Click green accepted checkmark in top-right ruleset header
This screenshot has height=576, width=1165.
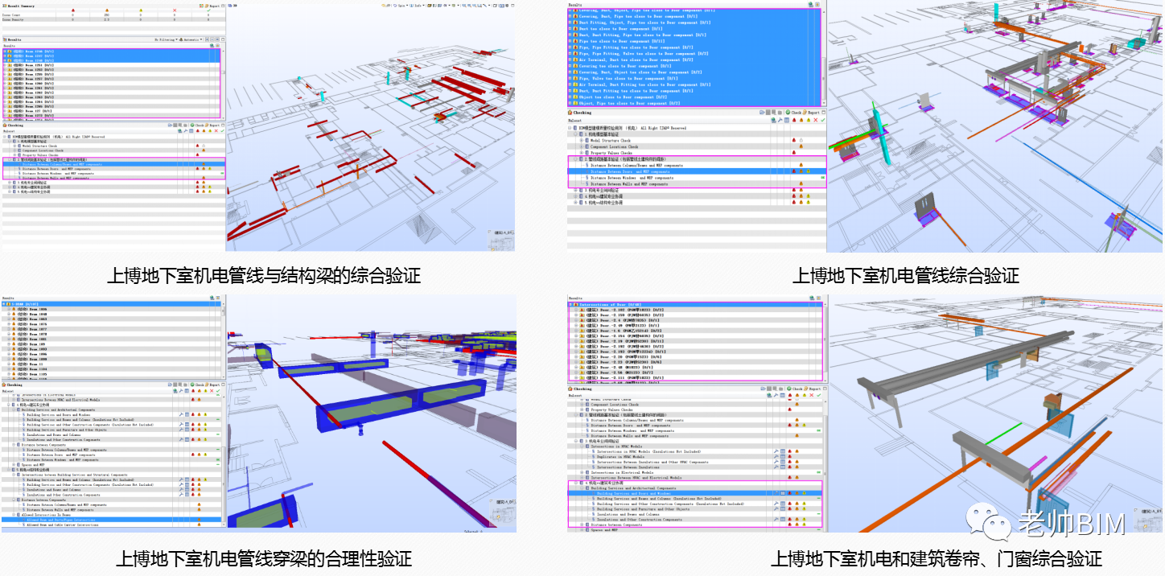click(x=822, y=120)
